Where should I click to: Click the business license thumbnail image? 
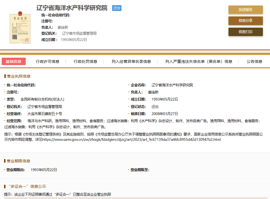pyautogui.click(x=19, y=27)
